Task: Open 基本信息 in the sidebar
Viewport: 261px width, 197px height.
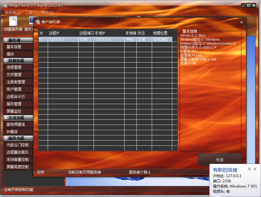Action: (x=19, y=47)
